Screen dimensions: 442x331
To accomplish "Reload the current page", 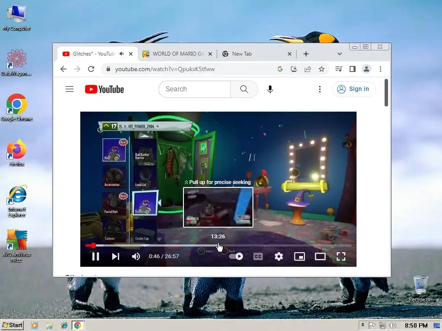I will (x=91, y=69).
